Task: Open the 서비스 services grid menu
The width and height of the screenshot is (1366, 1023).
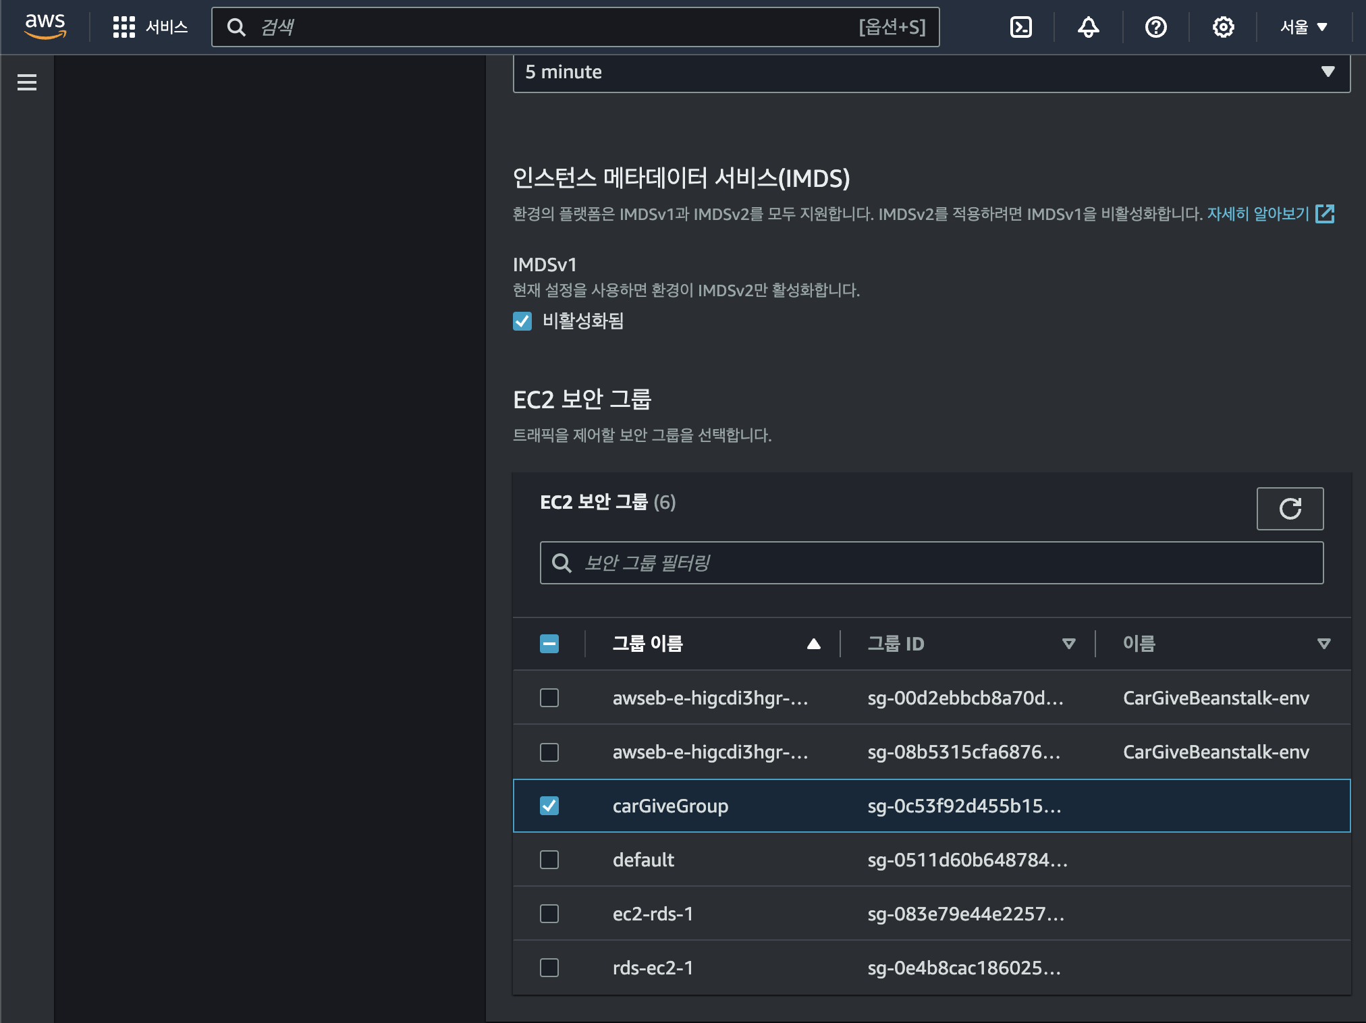Action: pos(150,27)
